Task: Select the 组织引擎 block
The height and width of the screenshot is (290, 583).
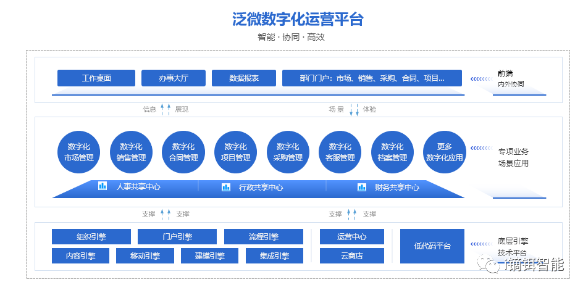Action: 91,237
